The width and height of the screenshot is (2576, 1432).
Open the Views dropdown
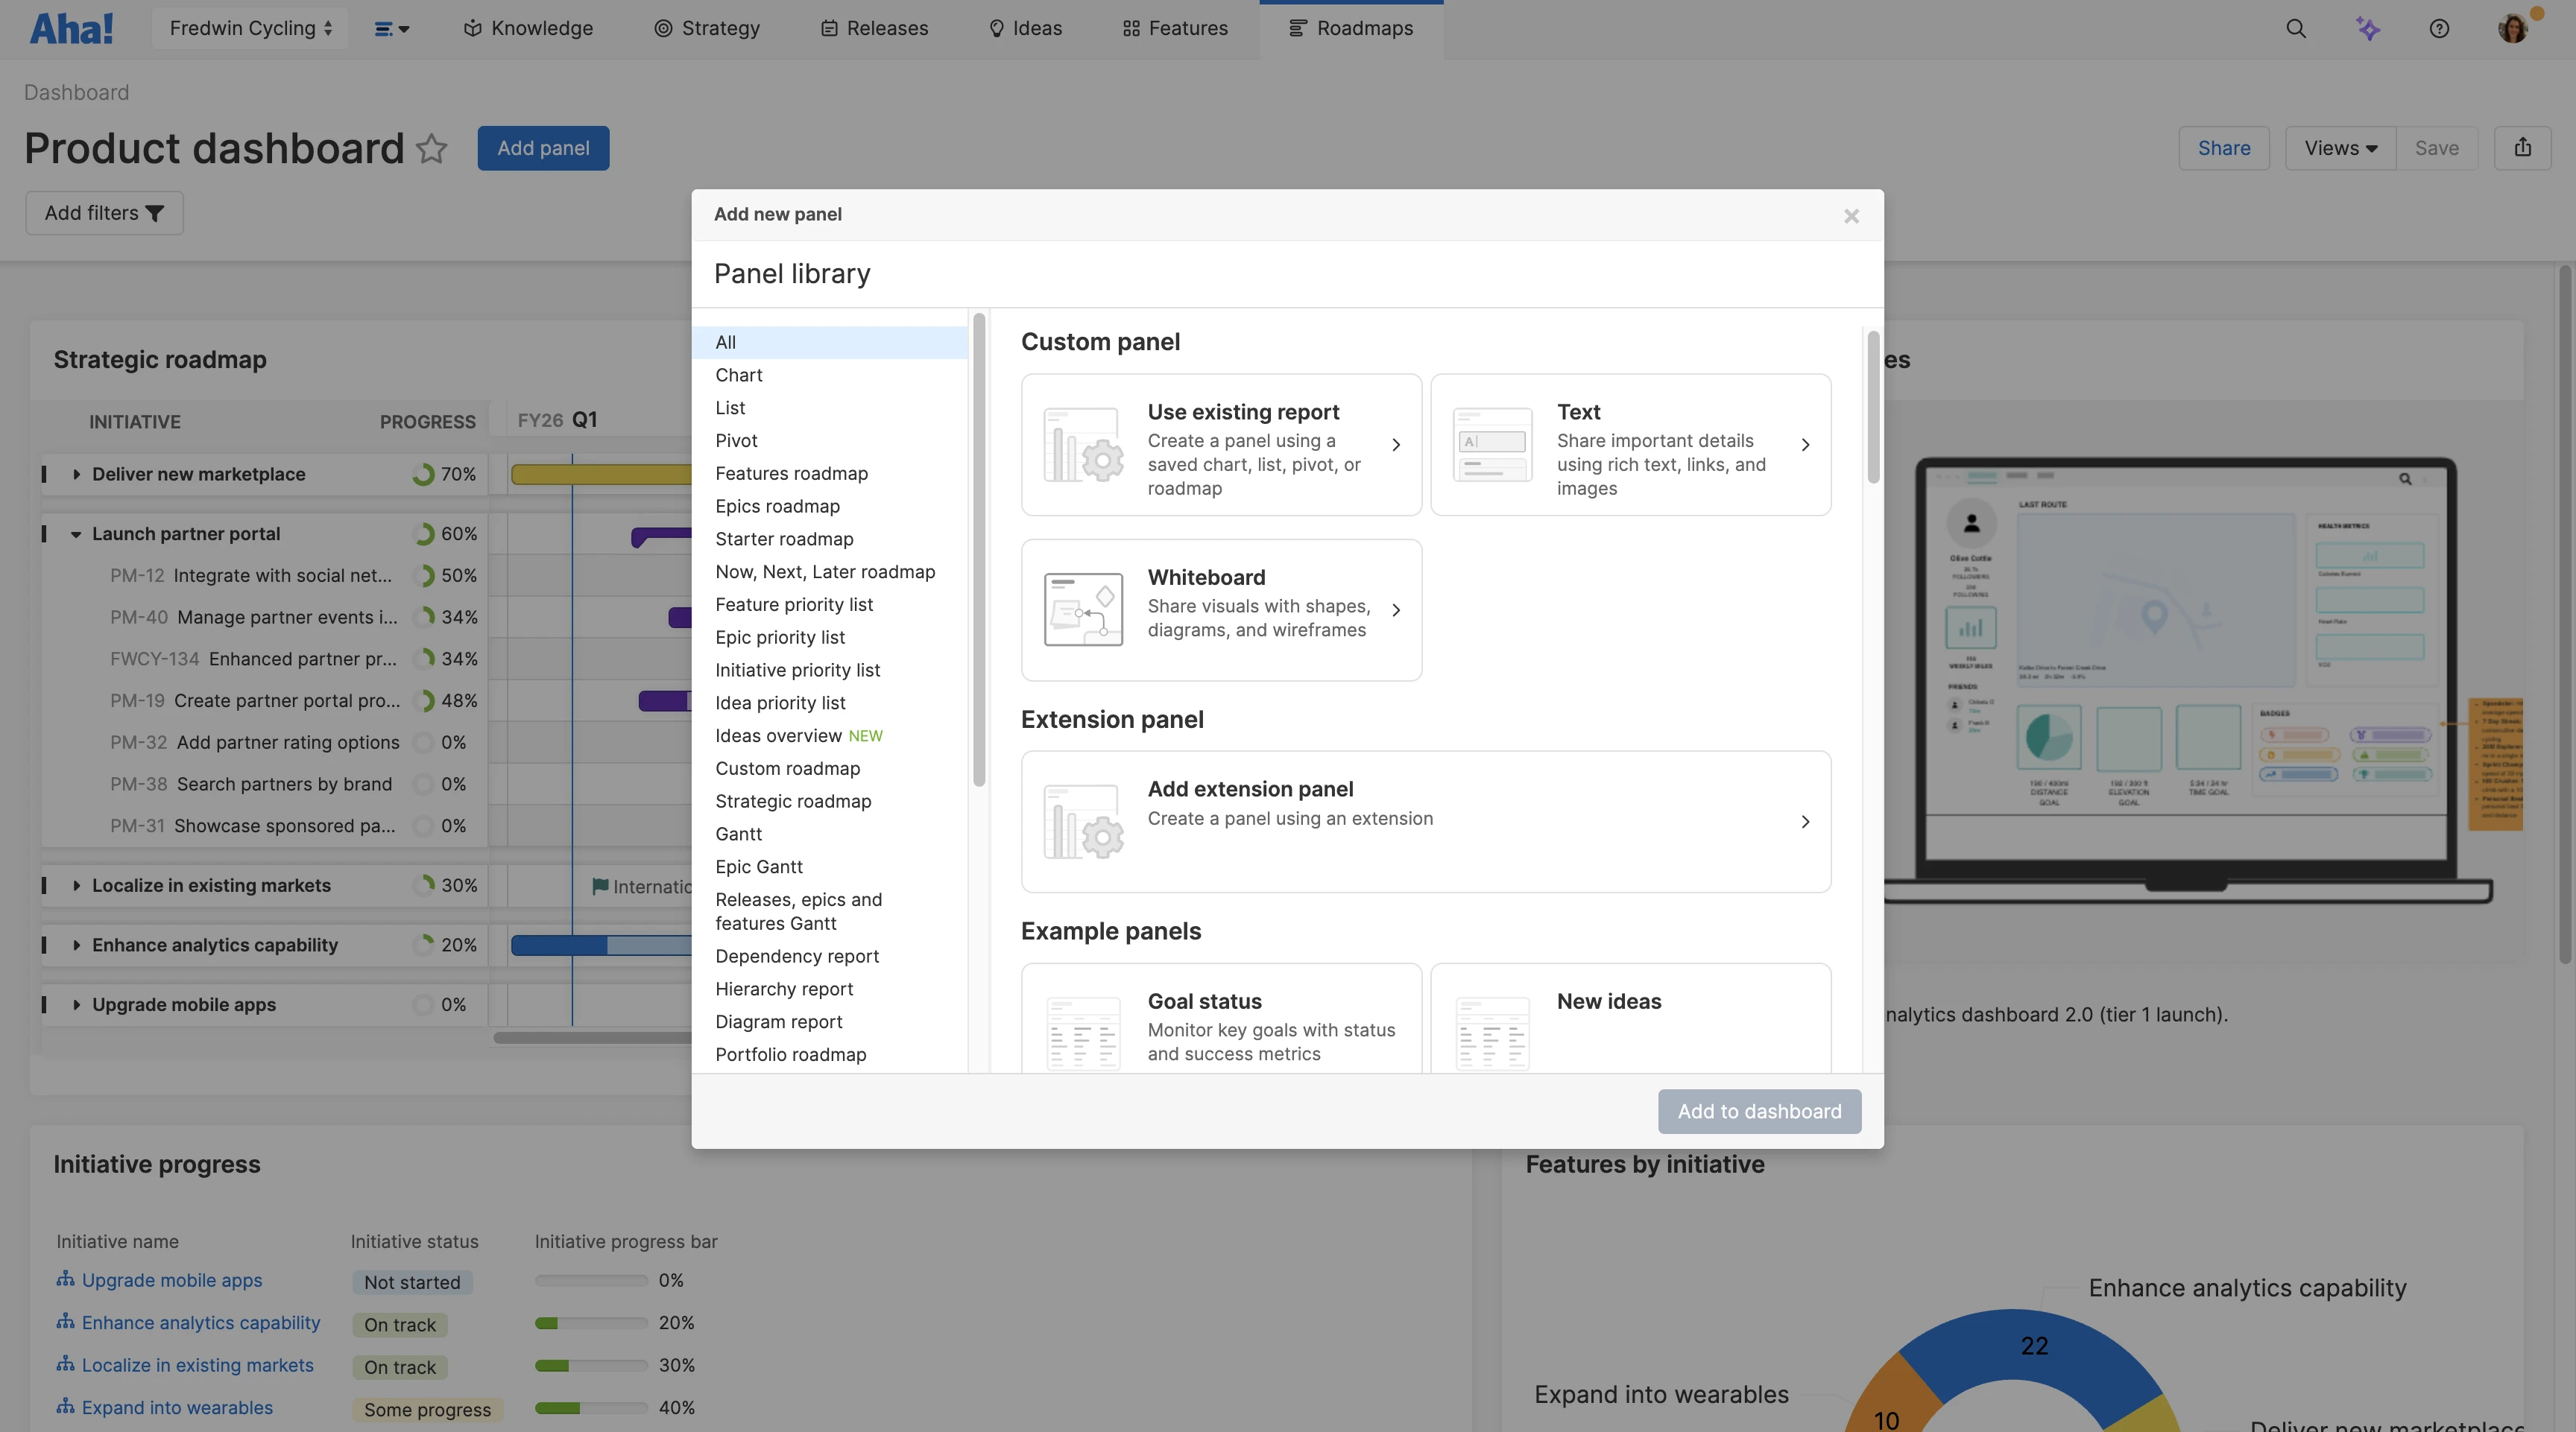click(2340, 147)
